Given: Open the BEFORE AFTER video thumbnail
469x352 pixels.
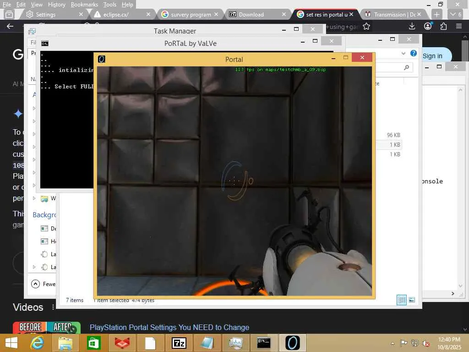Looking at the screenshot, I should (47, 327).
